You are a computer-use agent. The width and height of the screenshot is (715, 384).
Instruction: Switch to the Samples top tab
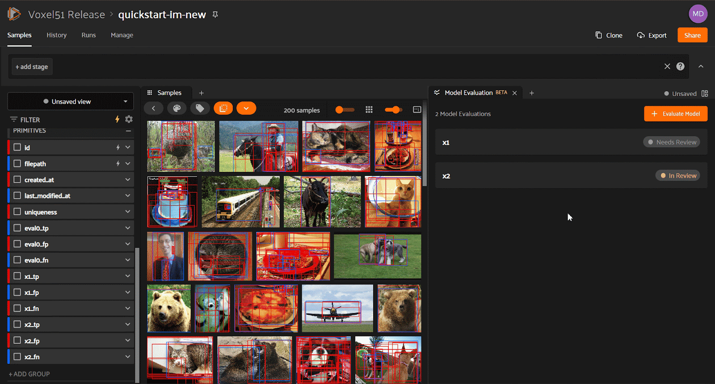coord(19,35)
